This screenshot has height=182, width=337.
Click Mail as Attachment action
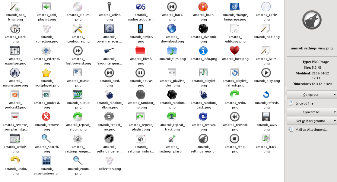click(308, 129)
